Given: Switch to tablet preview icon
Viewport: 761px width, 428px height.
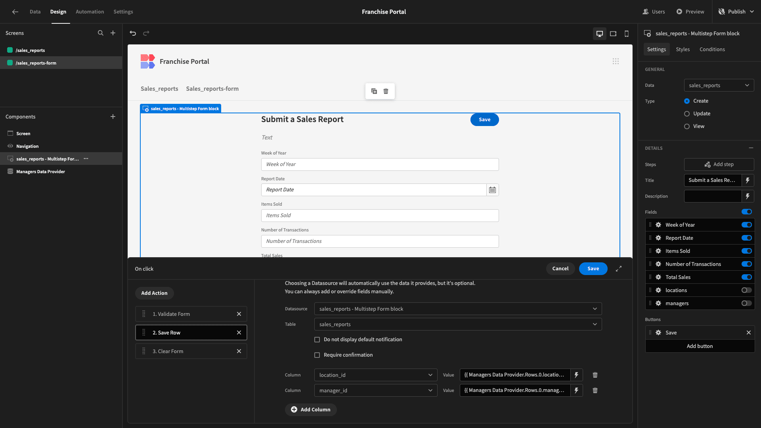Looking at the screenshot, I should (x=613, y=34).
